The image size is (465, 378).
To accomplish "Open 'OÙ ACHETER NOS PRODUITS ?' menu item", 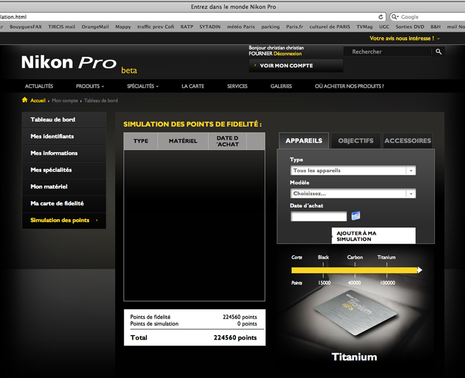I will click(x=349, y=86).
